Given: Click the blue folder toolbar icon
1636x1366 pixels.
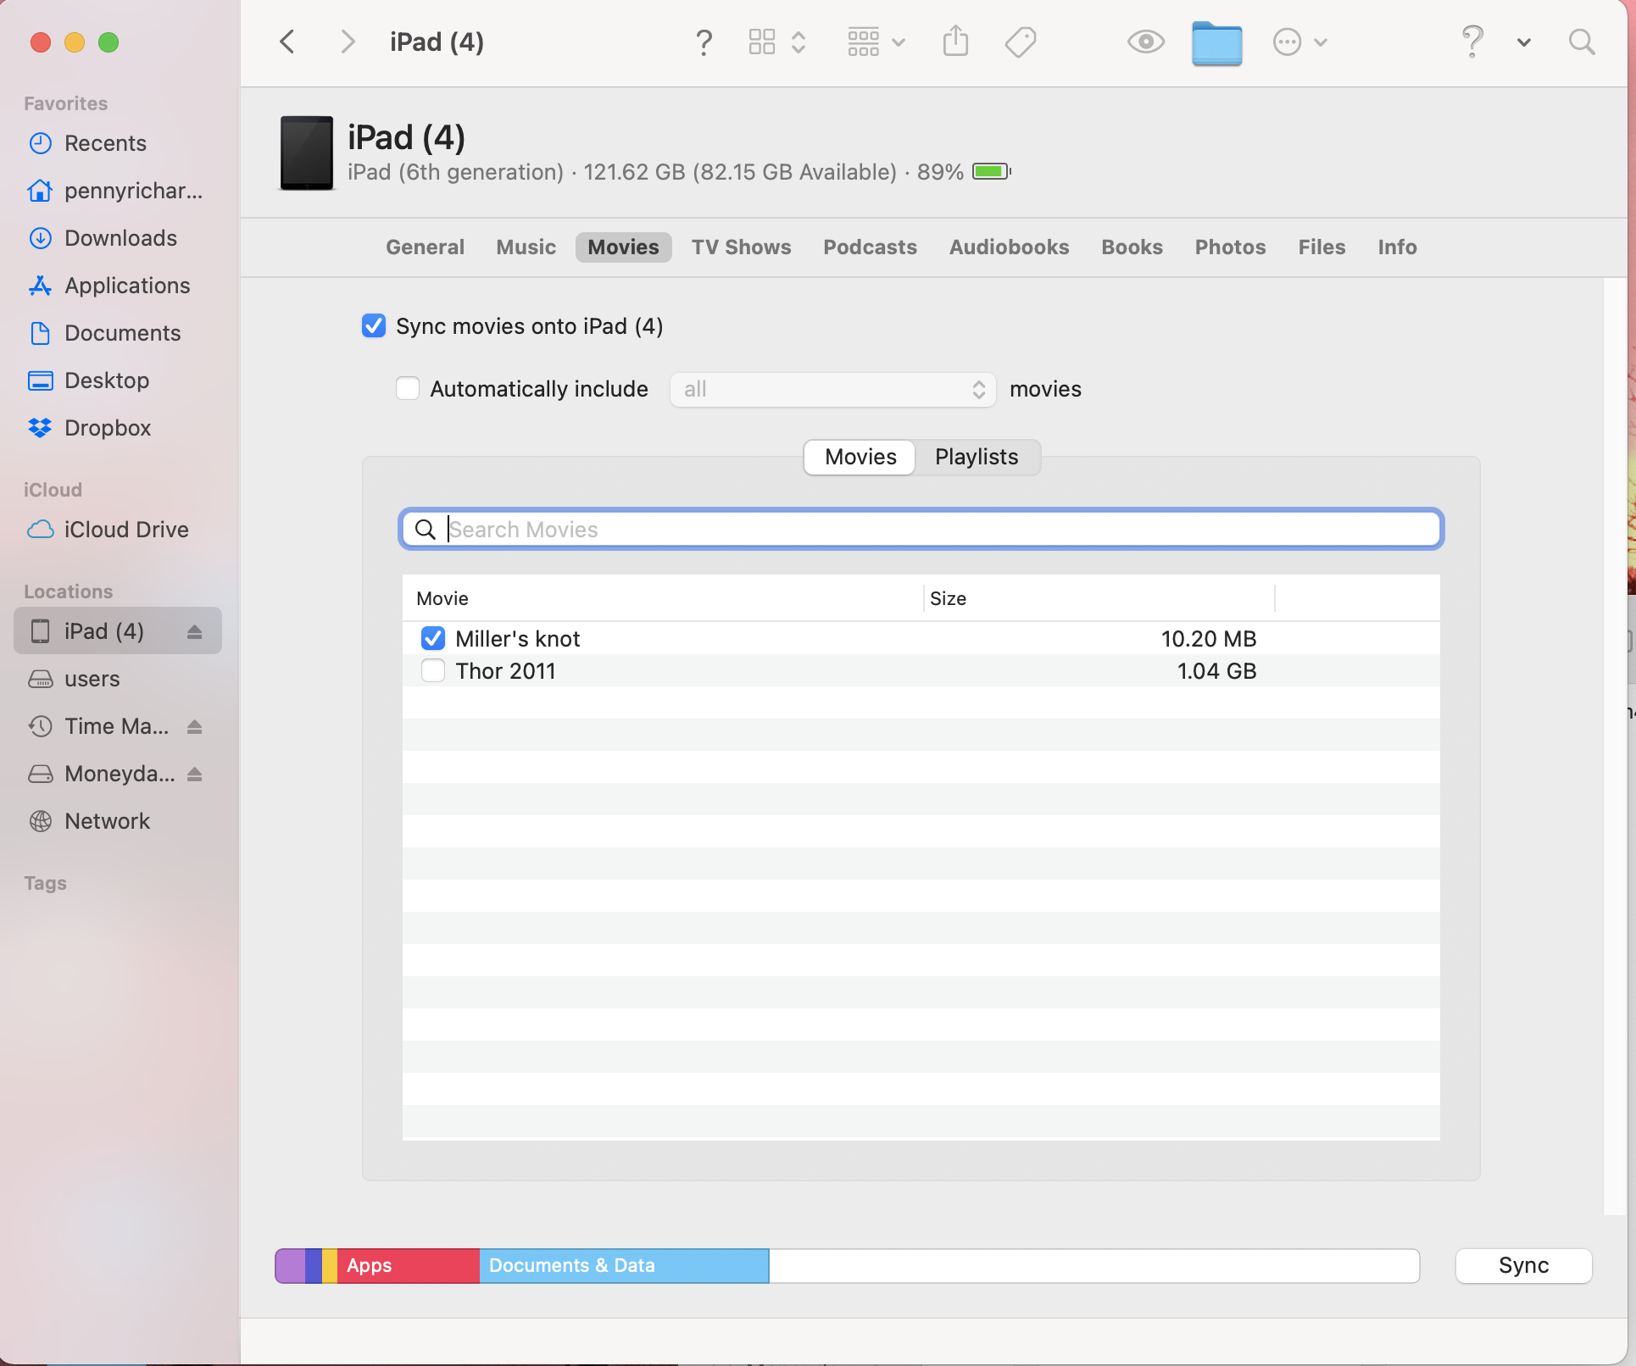Looking at the screenshot, I should click(1216, 43).
